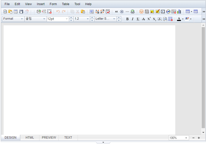Apply the text highlight color
206x144 pixels.
[187, 19]
